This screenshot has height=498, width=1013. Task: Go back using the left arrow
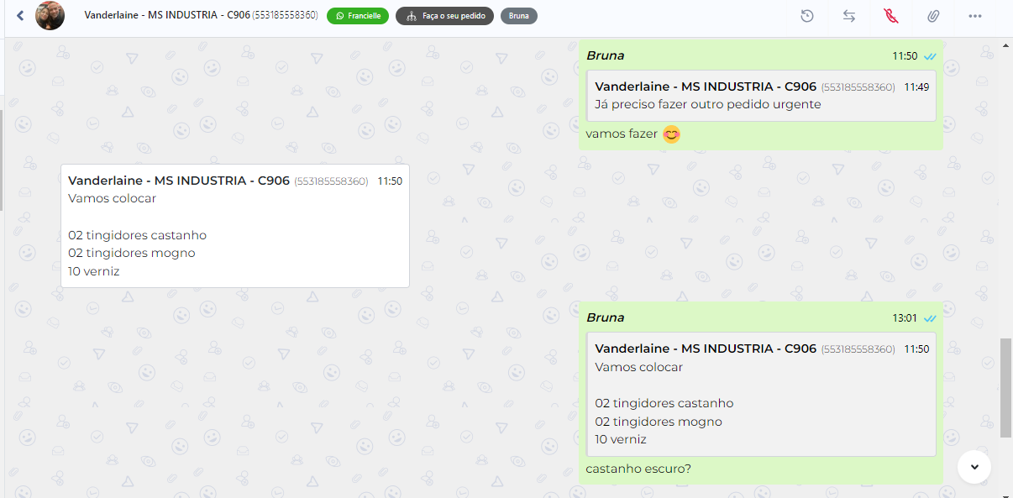20,16
